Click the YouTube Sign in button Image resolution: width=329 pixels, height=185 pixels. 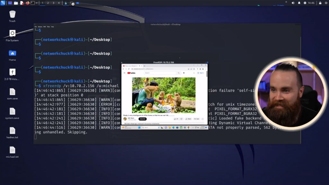pyautogui.click(x=200, y=73)
